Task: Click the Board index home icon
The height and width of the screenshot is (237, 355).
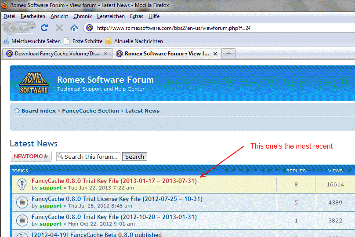Action: pos(17,110)
